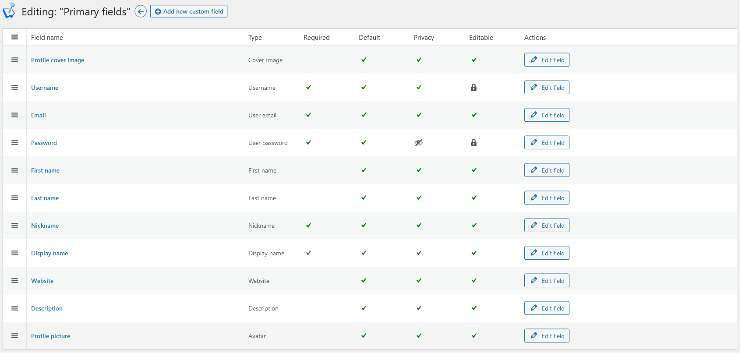Viewport: 742px width, 353px height.
Task: Grab the drag handle for Description row
Action: click(14, 308)
